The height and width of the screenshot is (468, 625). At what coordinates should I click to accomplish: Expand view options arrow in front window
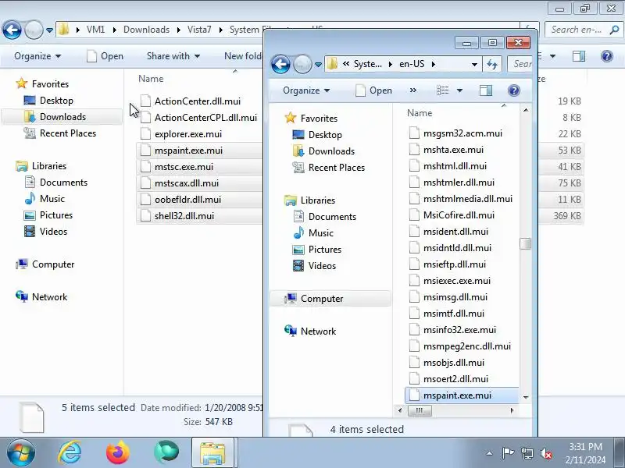tap(459, 90)
